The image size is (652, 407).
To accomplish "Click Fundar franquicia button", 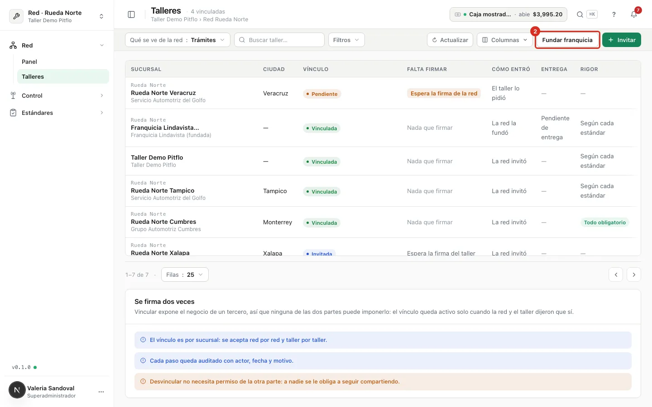I will pyautogui.click(x=567, y=40).
